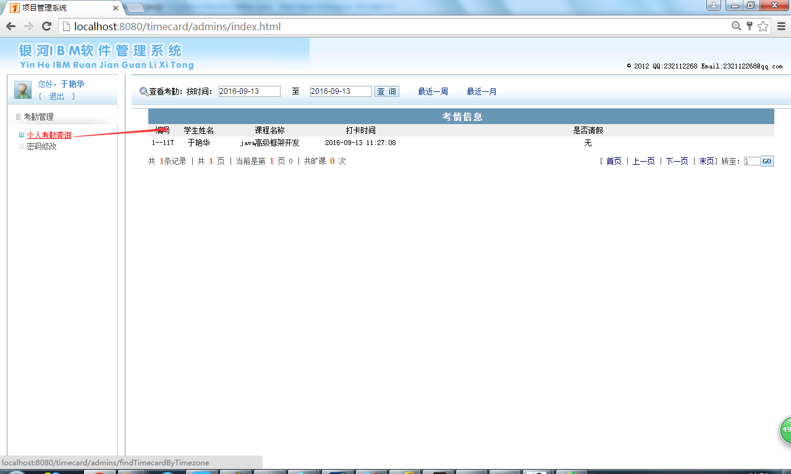
Task: Open the Chrome hamburger menu
Action: coord(782,26)
